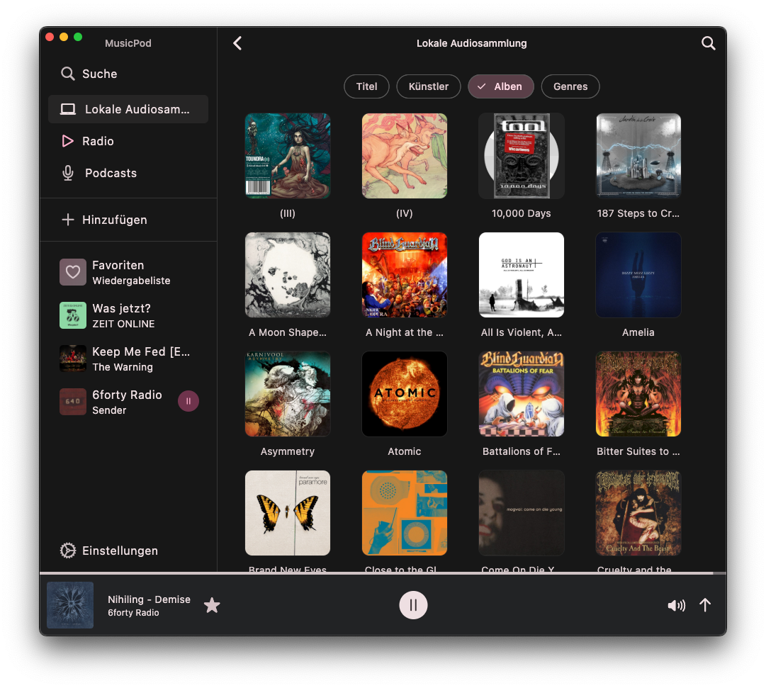
Task: Click the Podcasts microphone icon
Action: pos(68,173)
